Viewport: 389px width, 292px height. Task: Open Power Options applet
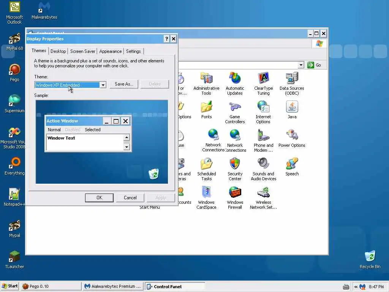(292, 138)
